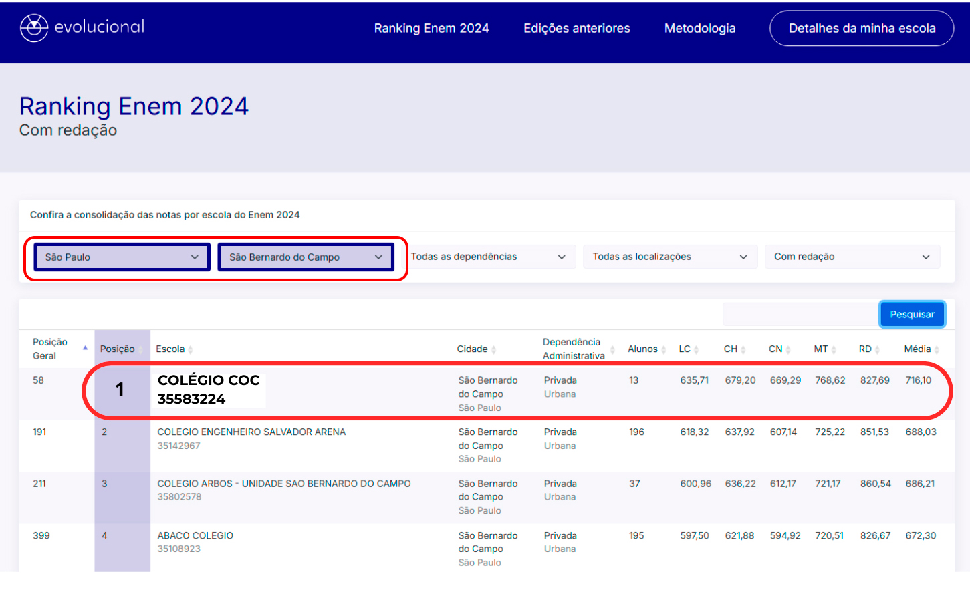970x596 pixels.
Task: Click the Média value 716,10
Action: pos(919,380)
